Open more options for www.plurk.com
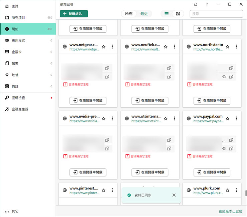The image size is (247, 217). [x=236, y=190]
